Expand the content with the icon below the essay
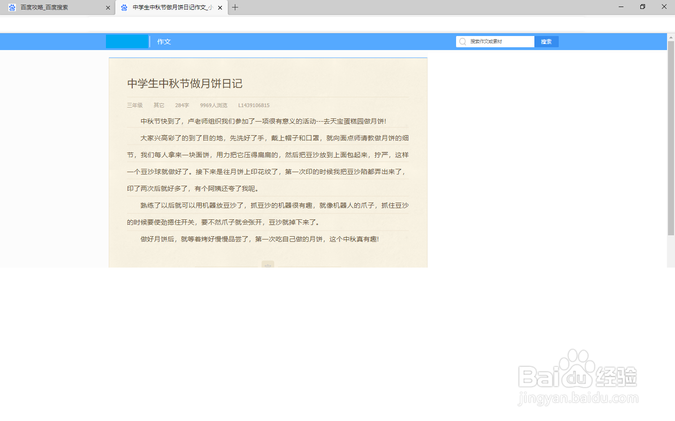This screenshot has width=675, height=421. [x=268, y=265]
